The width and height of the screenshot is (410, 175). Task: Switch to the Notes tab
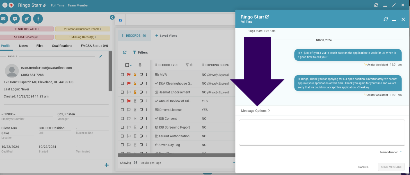[23, 46]
